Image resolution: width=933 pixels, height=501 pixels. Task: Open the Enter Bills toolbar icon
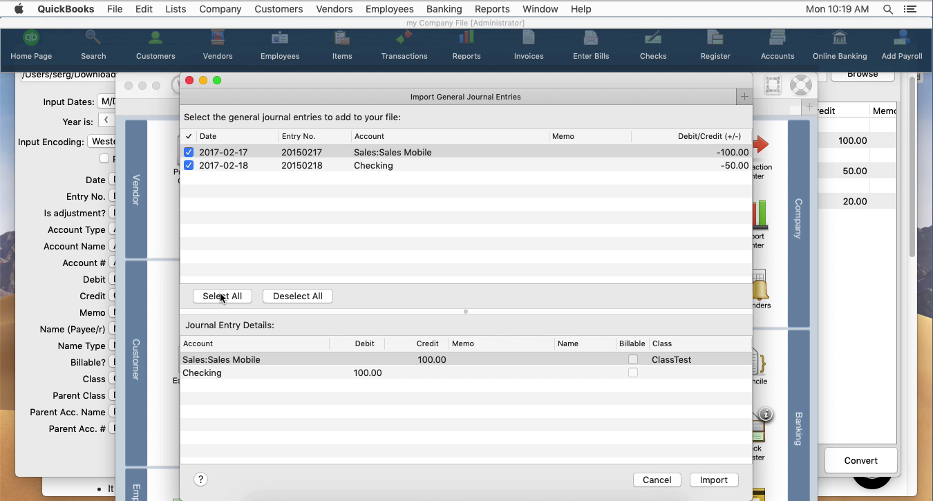591,46
